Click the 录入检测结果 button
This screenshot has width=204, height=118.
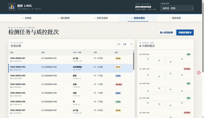[167, 32]
